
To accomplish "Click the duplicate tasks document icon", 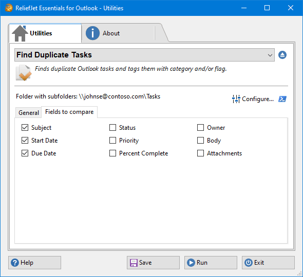I will (24, 73).
